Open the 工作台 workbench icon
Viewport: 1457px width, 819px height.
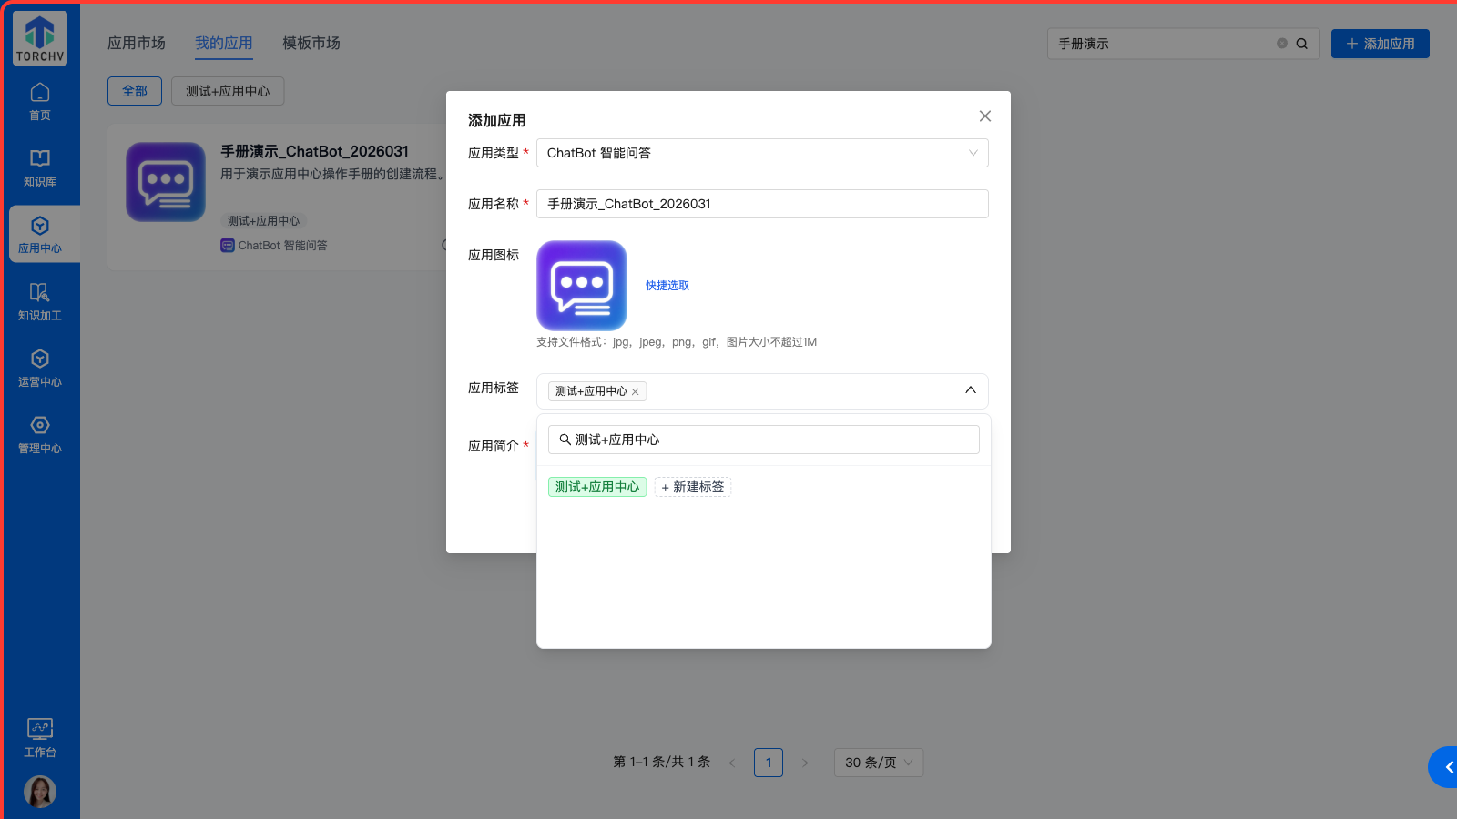click(40, 737)
